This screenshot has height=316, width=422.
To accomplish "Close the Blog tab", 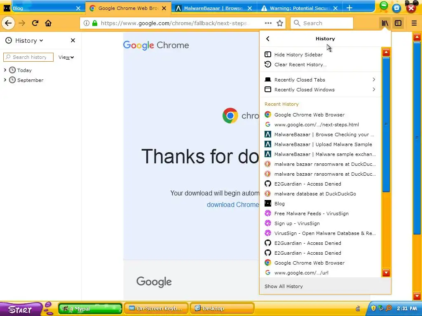I will [78, 8].
